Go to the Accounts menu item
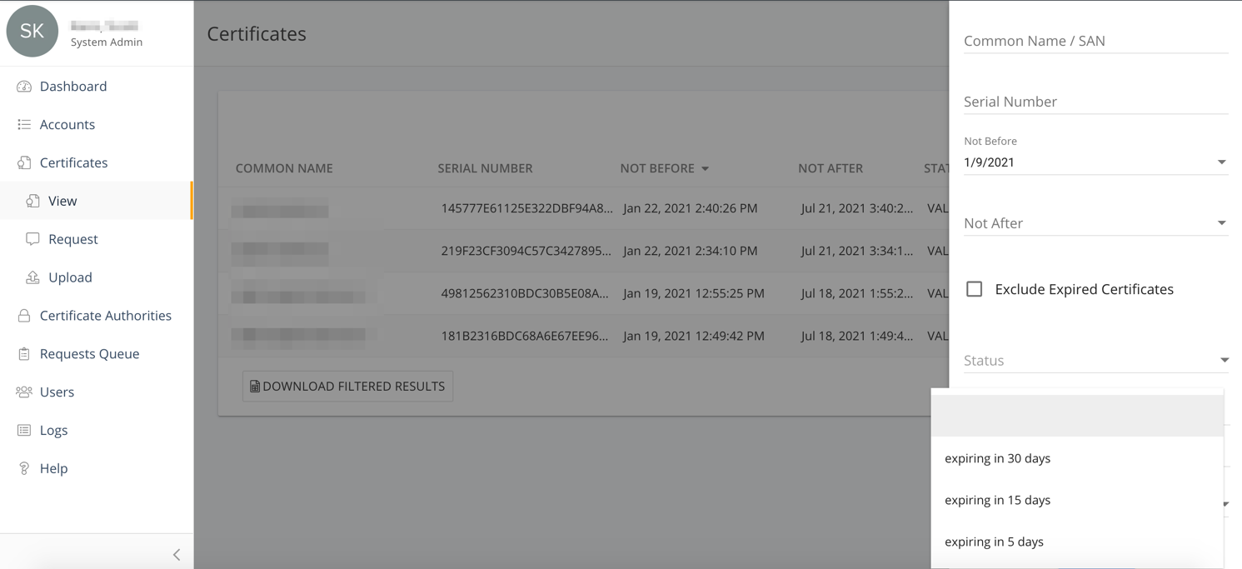Viewport: 1242px width, 569px height. 67,125
